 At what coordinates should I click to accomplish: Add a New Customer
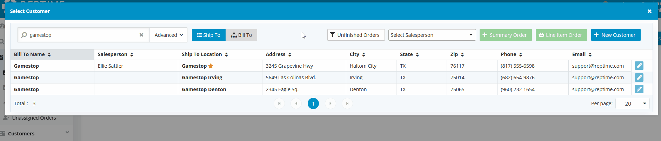[616, 35]
